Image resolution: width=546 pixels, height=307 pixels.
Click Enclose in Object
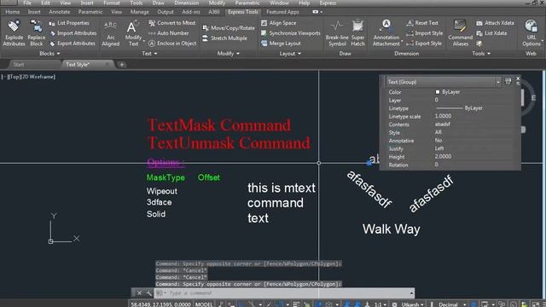pyautogui.click(x=172, y=43)
